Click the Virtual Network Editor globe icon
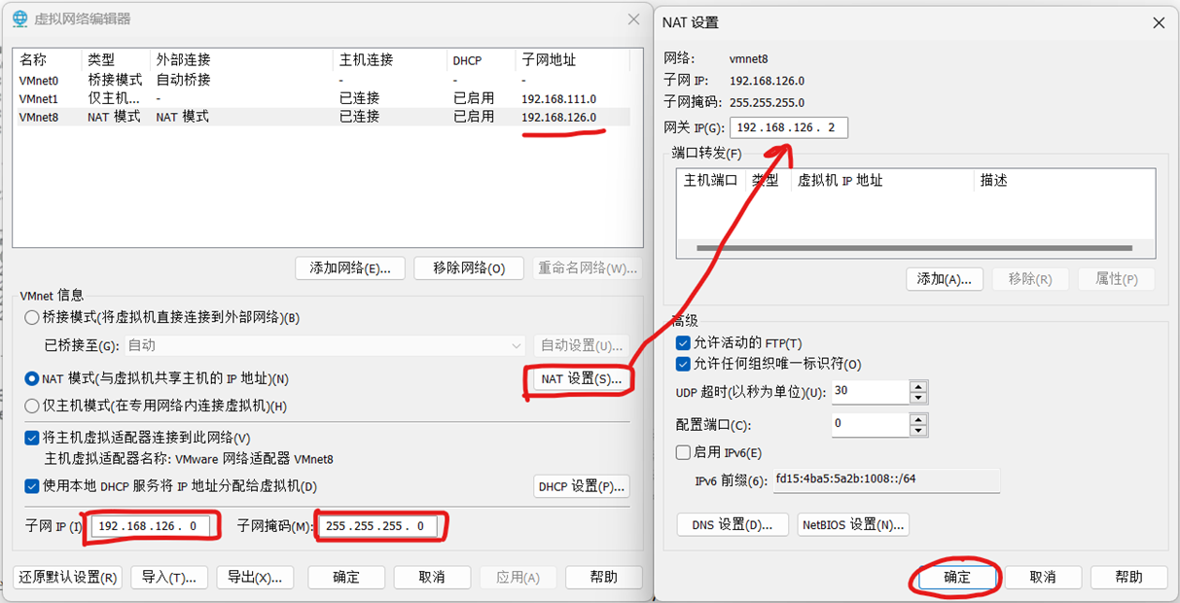The height and width of the screenshot is (603, 1180). pos(19,18)
